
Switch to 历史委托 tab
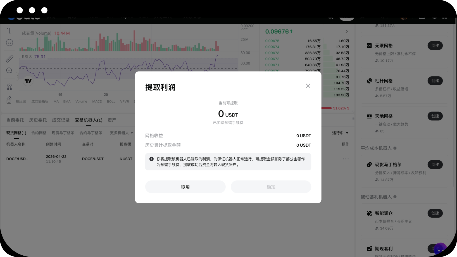tap(38, 120)
